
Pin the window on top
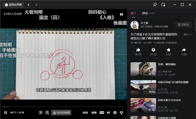click(x=155, y=5)
